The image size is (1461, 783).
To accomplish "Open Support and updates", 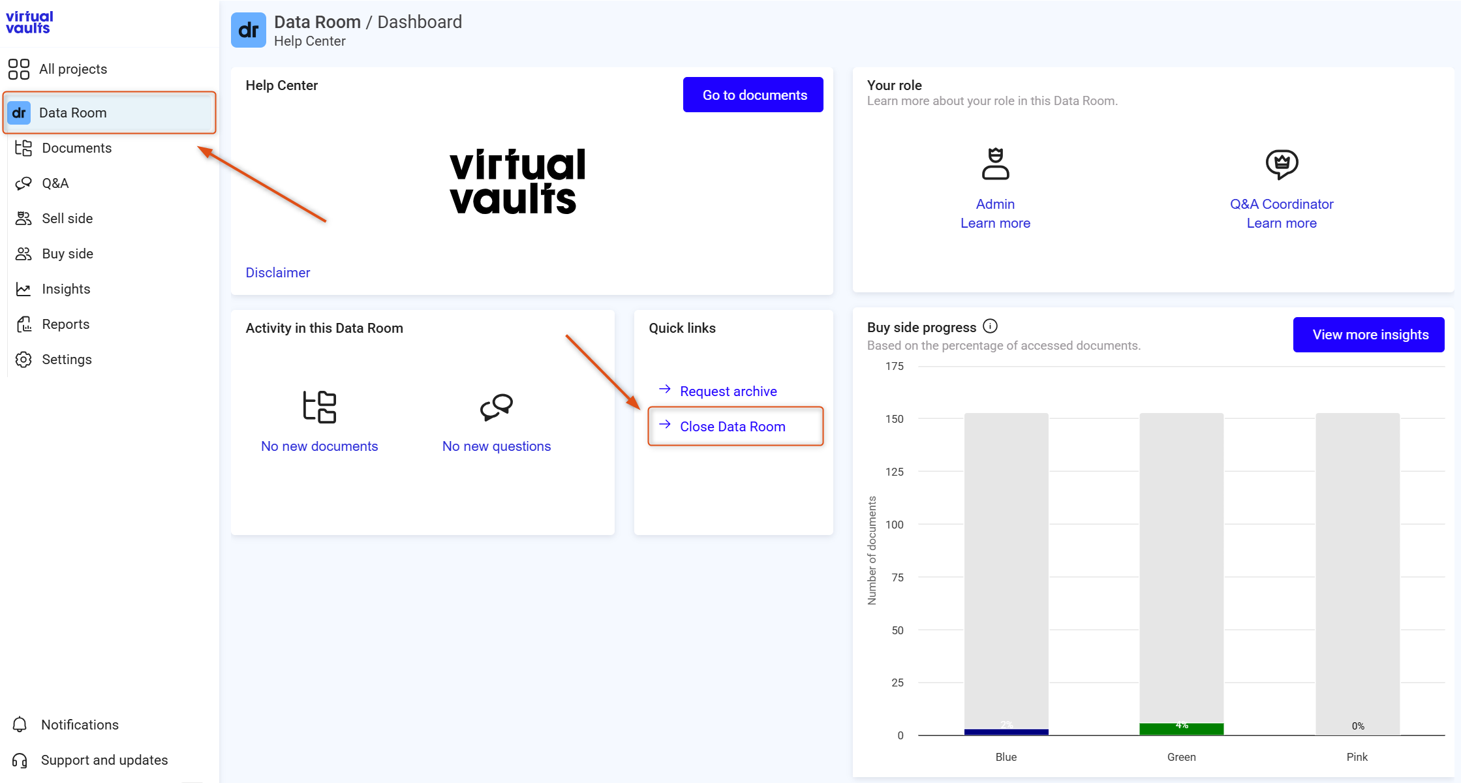I will click(x=104, y=760).
